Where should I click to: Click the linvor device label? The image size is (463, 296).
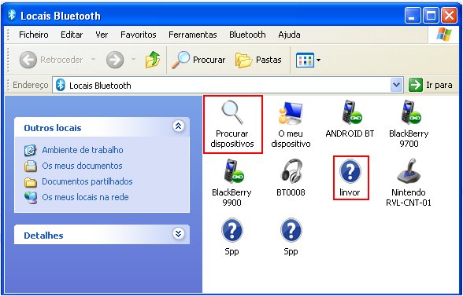[x=350, y=192]
